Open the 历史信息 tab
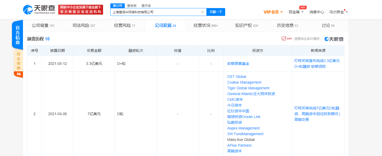Screen dimensions: 382x156 tap(287, 26)
